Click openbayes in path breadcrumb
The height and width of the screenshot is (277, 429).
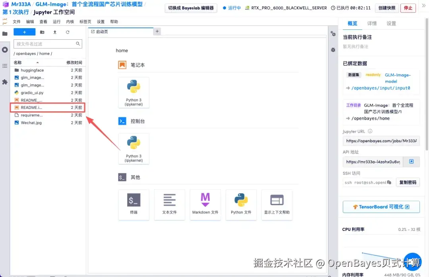pyautogui.click(x=26, y=54)
